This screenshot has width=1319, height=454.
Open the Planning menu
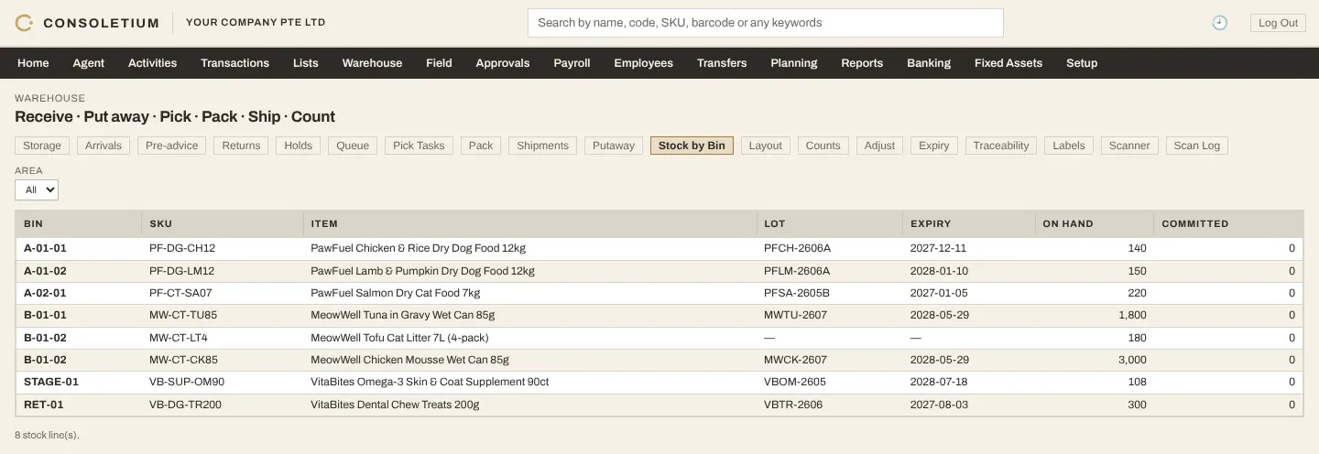tap(793, 63)
